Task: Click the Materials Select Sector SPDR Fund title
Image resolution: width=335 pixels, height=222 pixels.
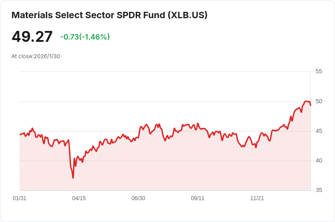Action: tap(89, 15)
